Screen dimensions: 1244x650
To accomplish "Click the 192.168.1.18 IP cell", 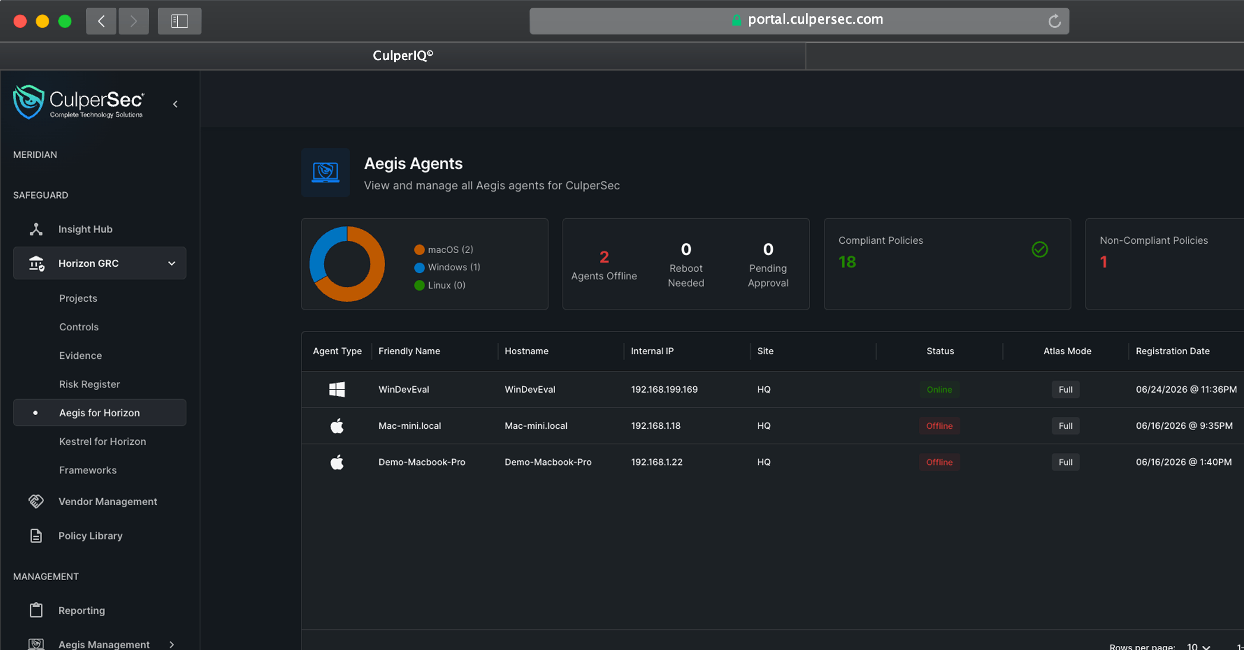I will (x=656, y=426).
